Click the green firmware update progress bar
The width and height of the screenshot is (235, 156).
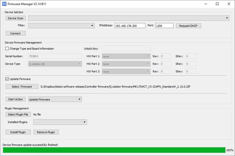tap(114, 150)
